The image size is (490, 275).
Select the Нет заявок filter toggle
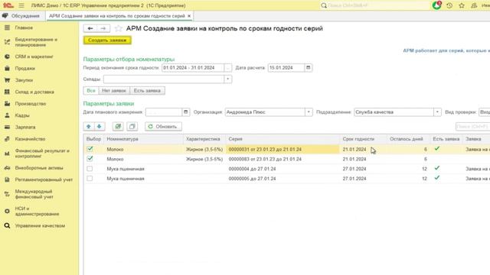point(114,90)
